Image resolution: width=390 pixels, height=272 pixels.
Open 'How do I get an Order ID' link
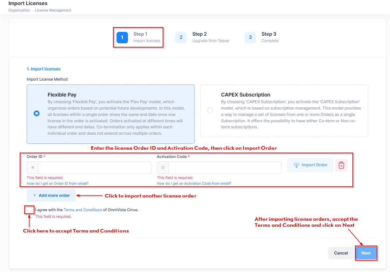pyautogui.click(x=58, y=183)
